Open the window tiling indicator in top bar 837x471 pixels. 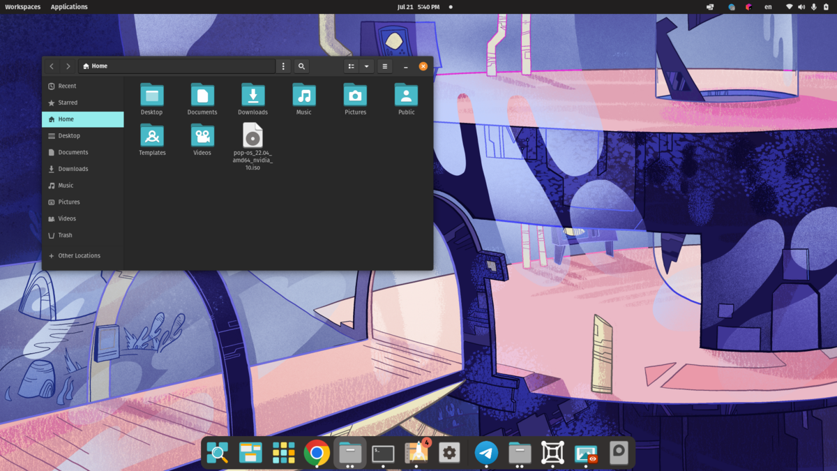[x=710, y=7]
